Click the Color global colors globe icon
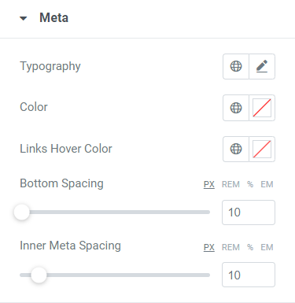 pyautogui.click(x=236, y=108)
